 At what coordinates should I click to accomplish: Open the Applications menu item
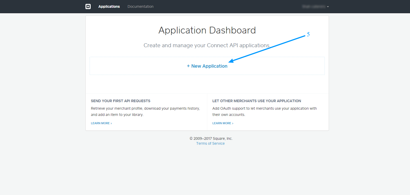coord(109,6)
